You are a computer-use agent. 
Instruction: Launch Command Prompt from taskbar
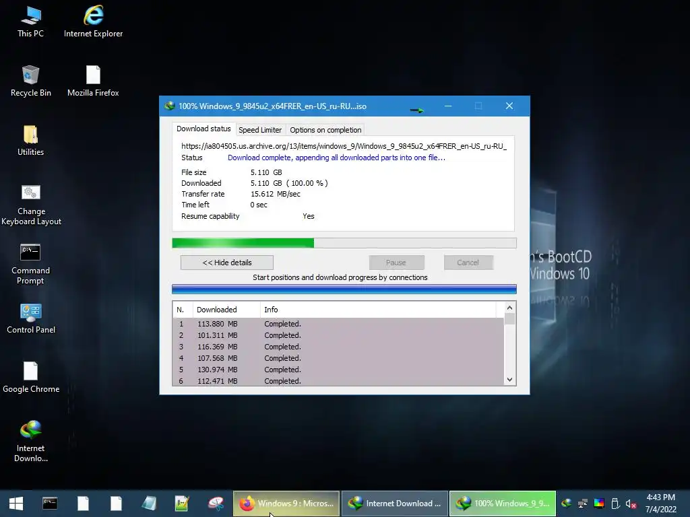(50, 504)
